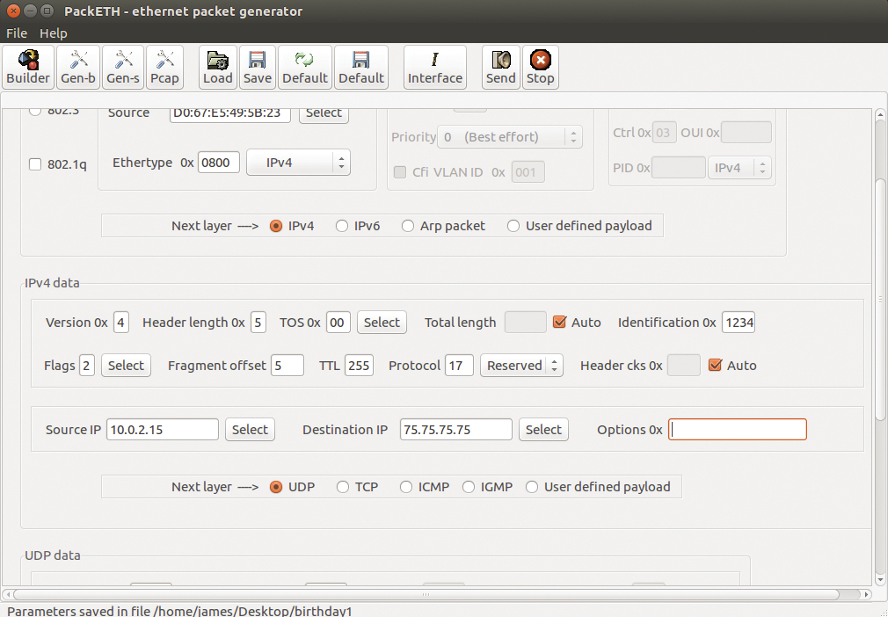Send the packet on the wire
Viewport: 888px width, 617px height.
[500, 67]
